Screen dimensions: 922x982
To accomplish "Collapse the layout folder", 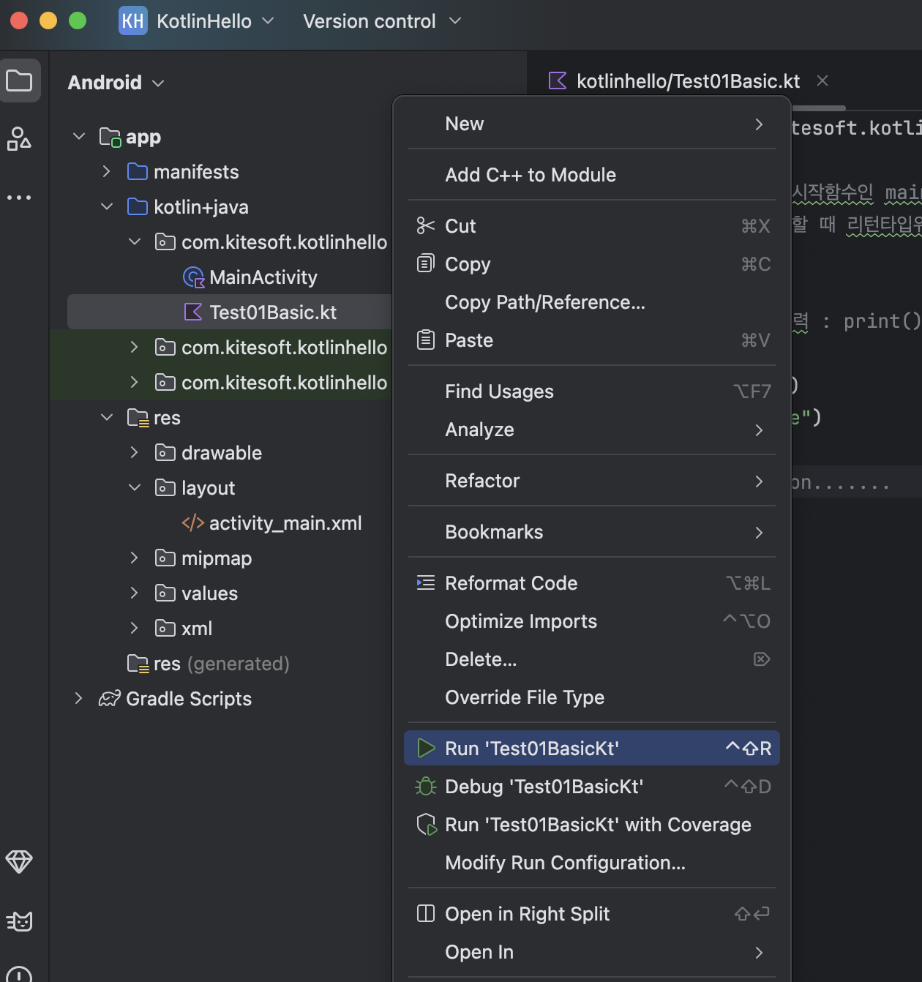I will click(x=135, y=487).
